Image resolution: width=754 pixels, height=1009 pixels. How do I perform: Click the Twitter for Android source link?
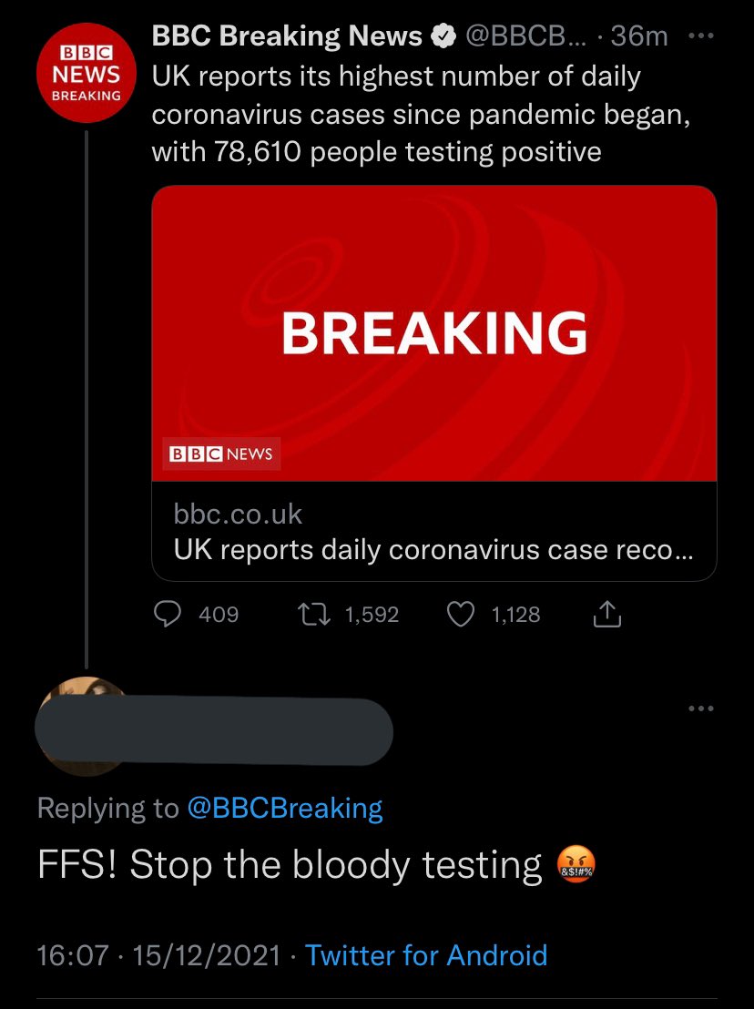tap(426, 955)
